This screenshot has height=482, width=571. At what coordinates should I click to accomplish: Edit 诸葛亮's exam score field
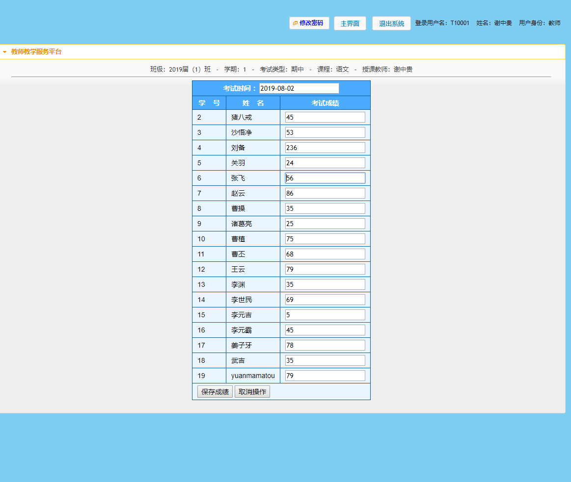[x=325, y=224]
